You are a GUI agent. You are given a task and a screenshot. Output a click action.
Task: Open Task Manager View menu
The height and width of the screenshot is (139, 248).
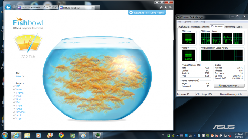click(x=196, y=22)
